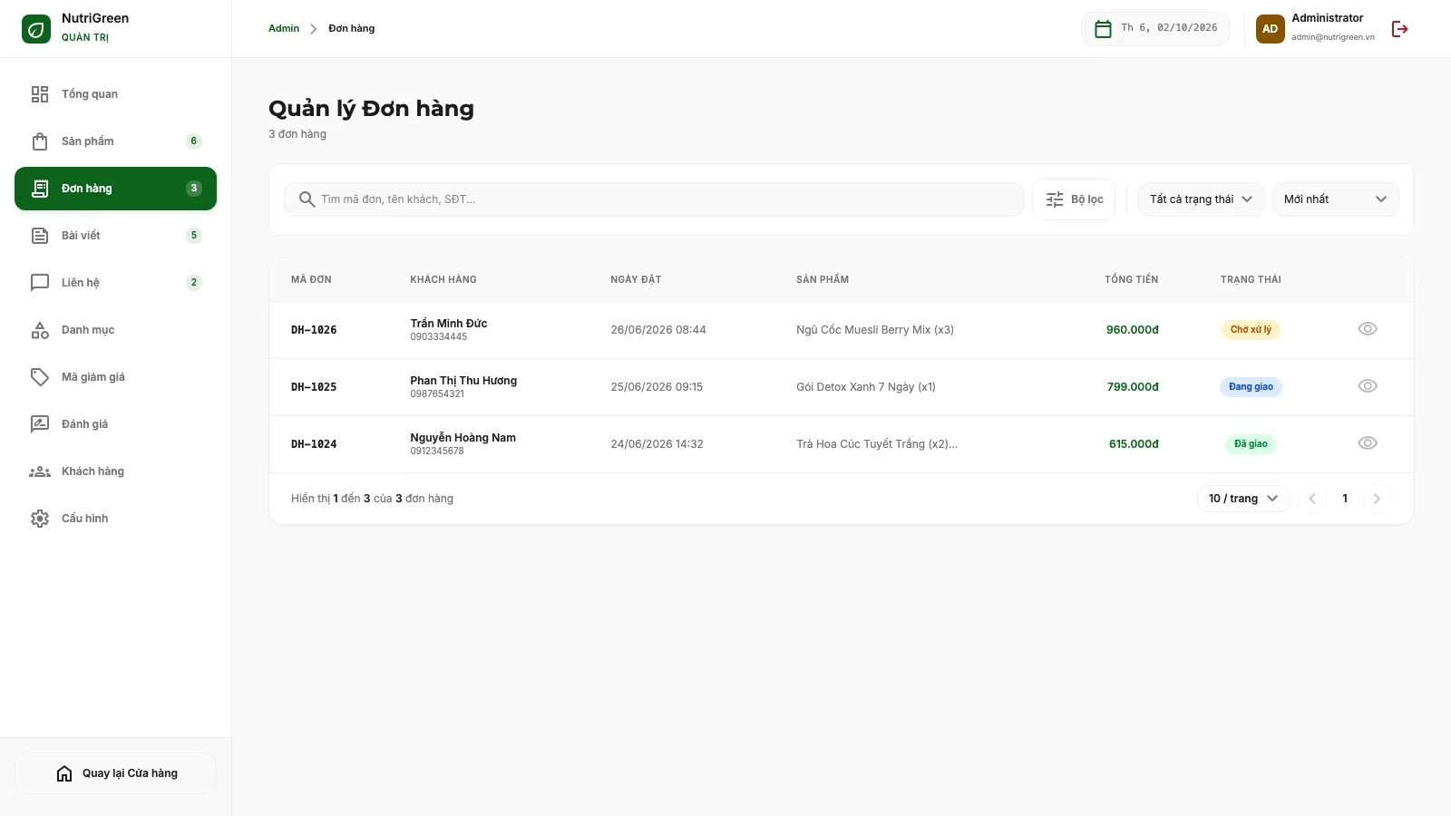Focus the order search input field
This screenshot has height=816, width=1451.
pyautogui.click(x=654, y=199)
